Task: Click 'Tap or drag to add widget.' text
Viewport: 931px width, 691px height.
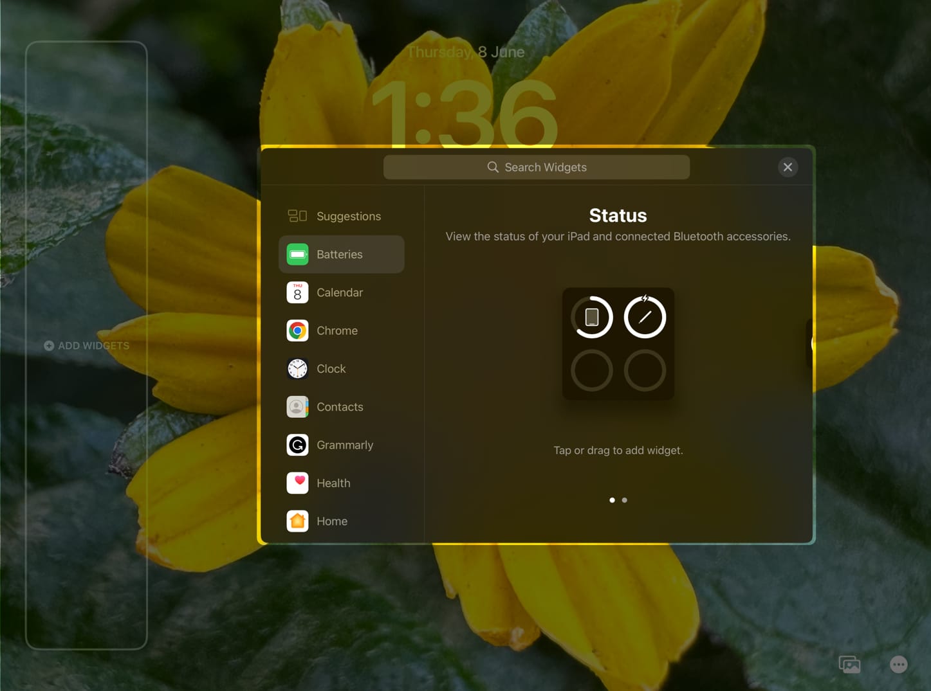Action: pos(618,451)
